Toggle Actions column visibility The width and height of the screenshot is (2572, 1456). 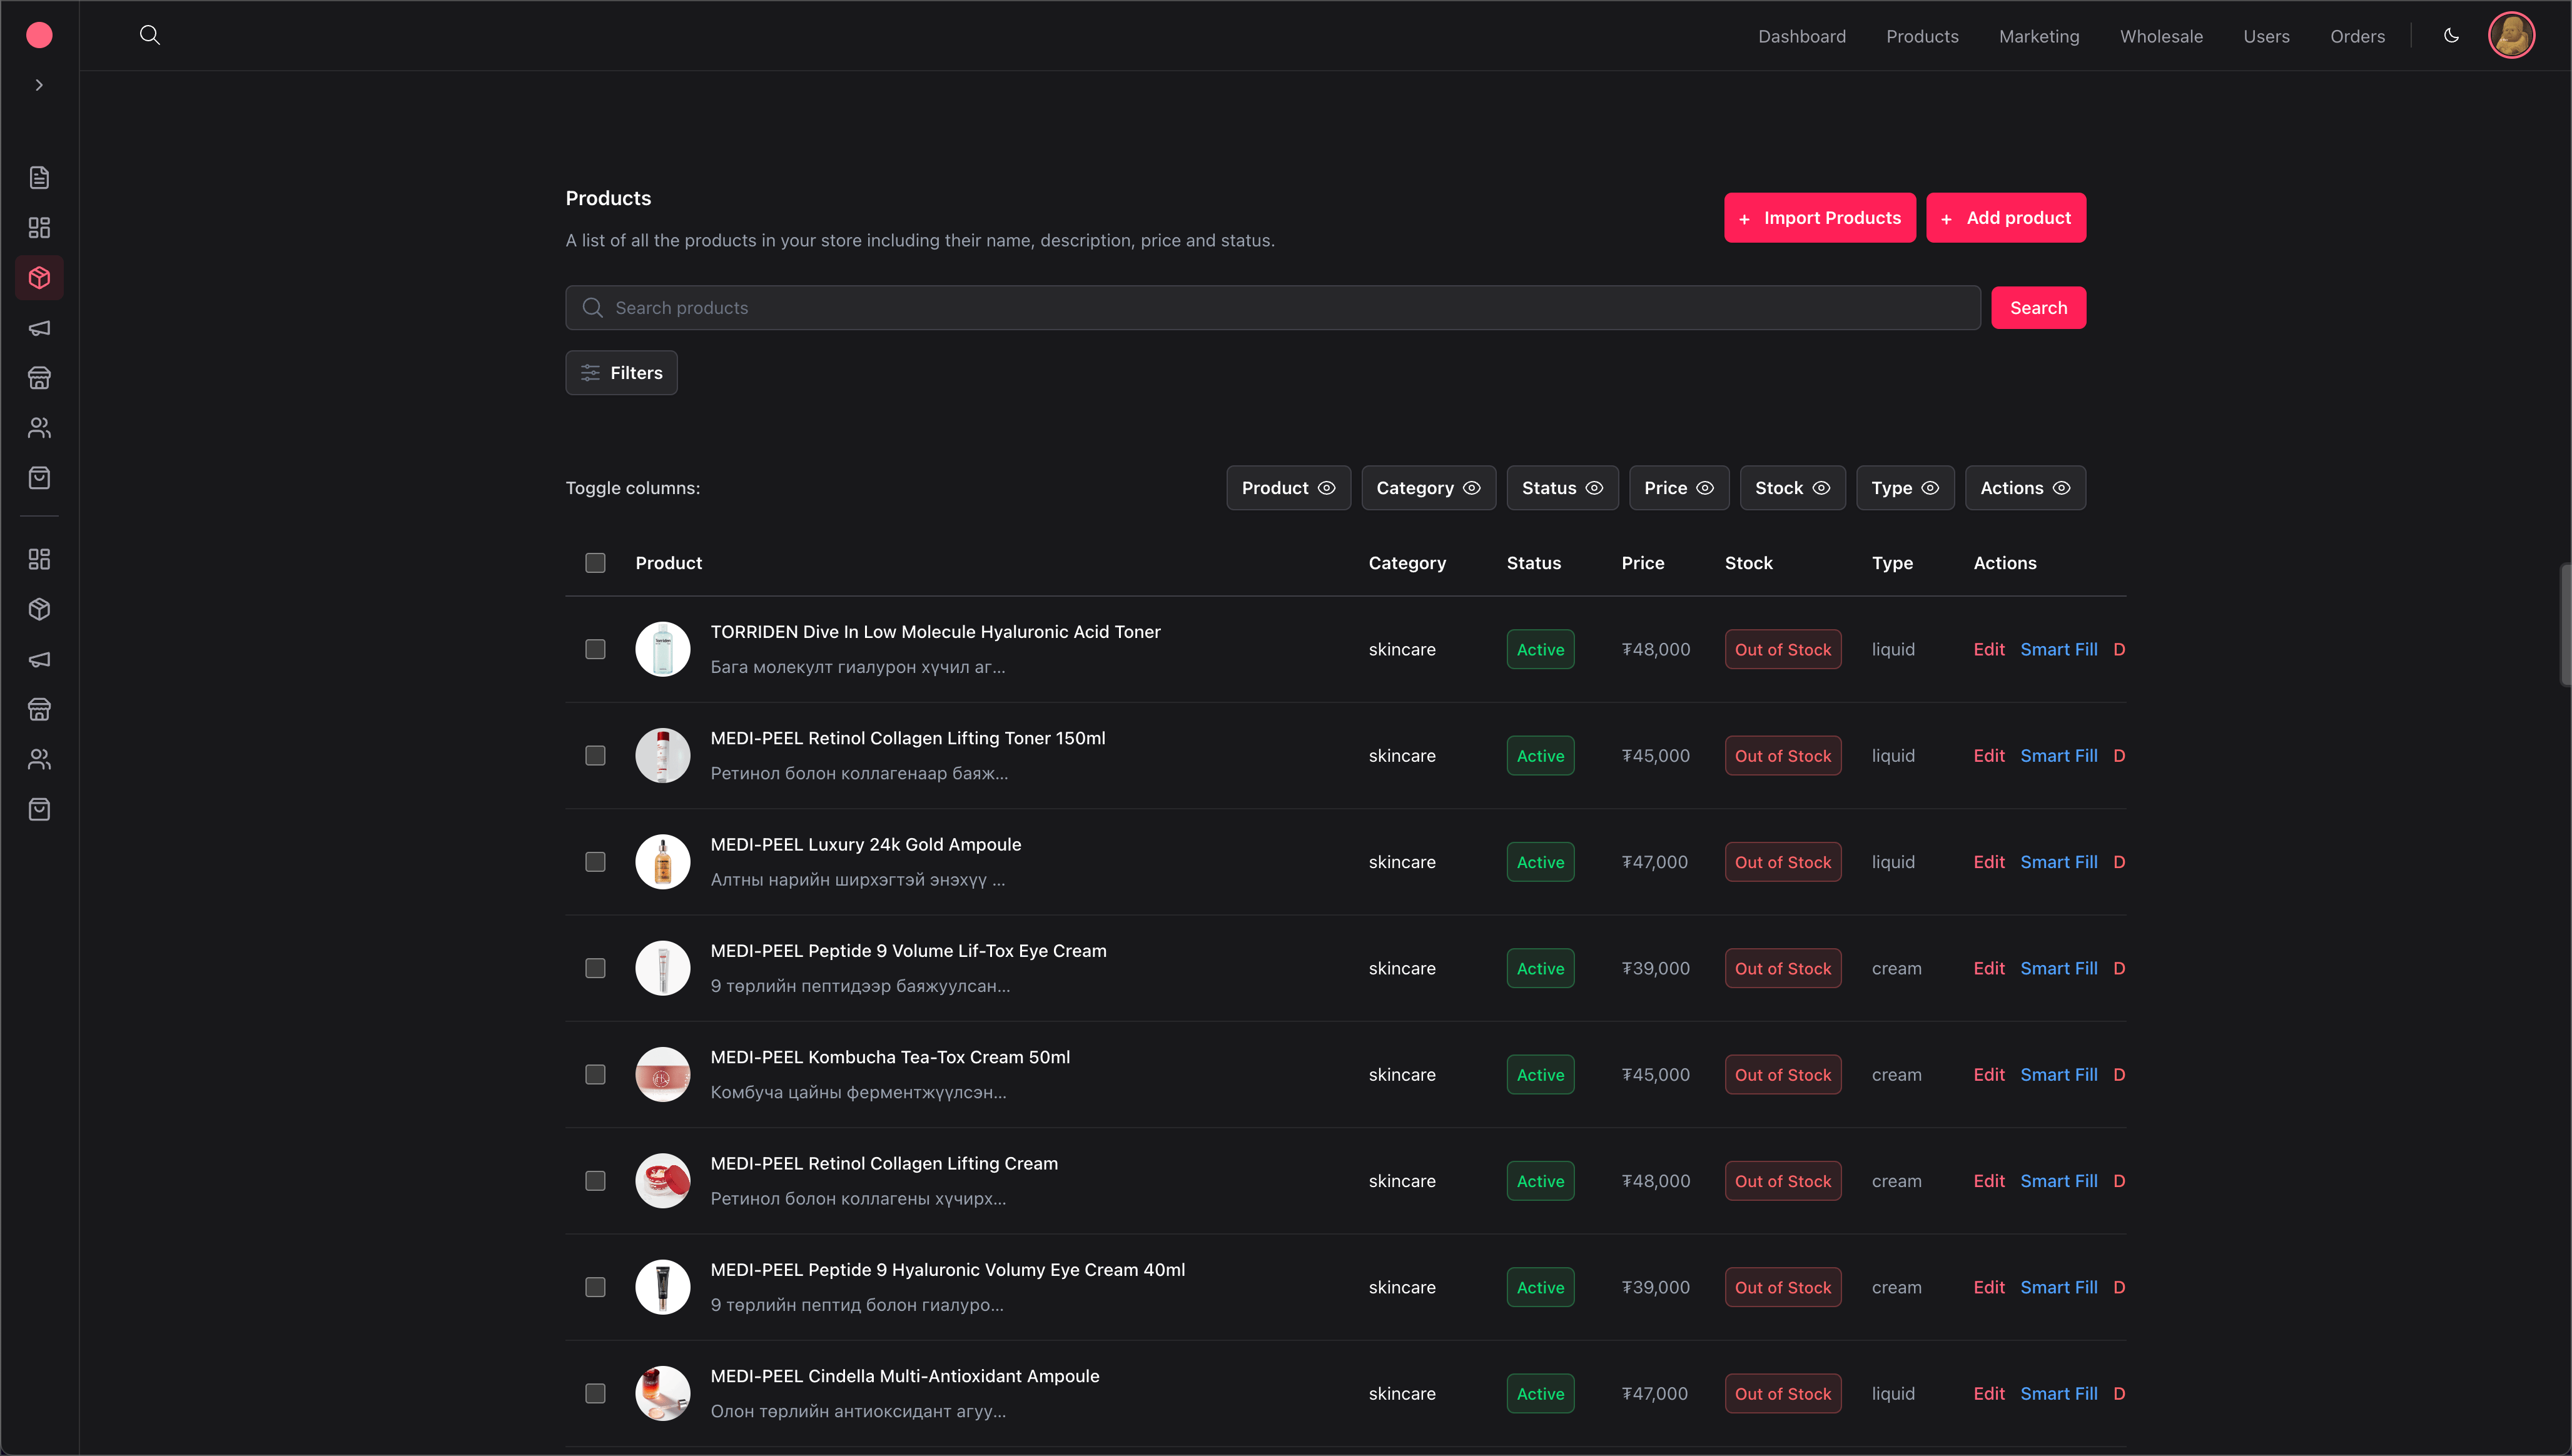pyautogui.click(x=2025, y=488)
